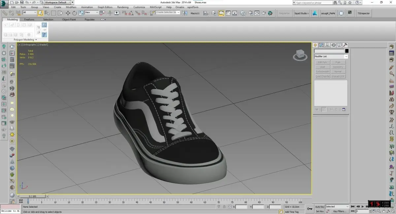The height and width of the screenshot is (214, 396).
Task: Open the key mode 'Selected' dropdown
Action: click(x=337, y=207)
